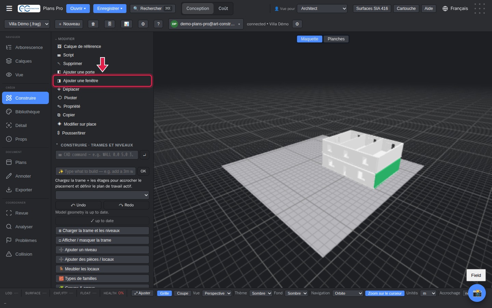
Task: Submit the CAD command with return icon
Action: coord(145,155)
